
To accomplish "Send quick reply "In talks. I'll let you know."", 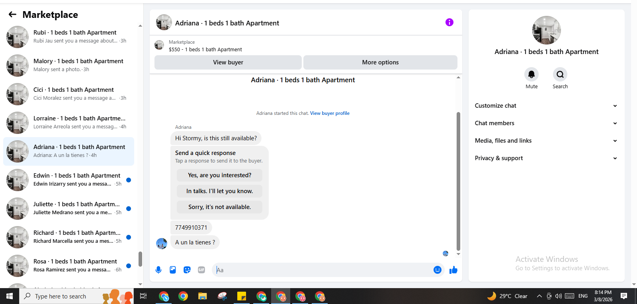I will click(x=219, y=191).
